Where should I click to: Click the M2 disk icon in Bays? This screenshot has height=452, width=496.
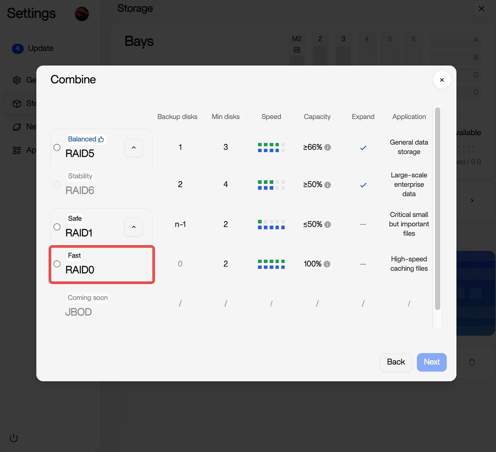click(297, 50)
